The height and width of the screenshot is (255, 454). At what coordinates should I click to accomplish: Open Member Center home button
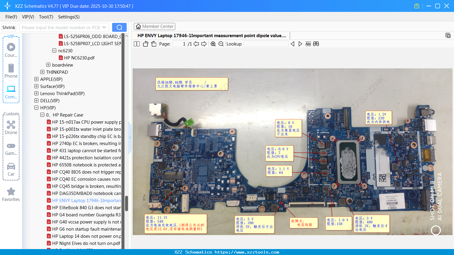point(154,26)
